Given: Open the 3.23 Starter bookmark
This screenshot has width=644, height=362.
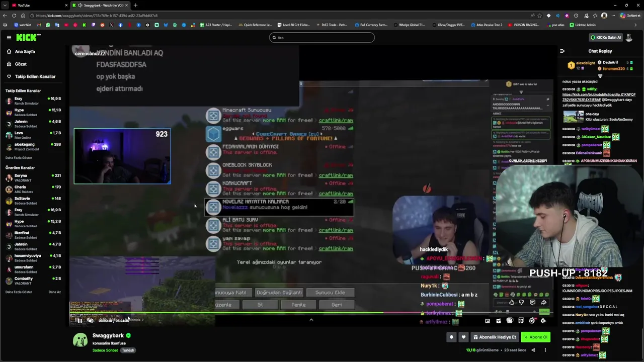Looking at the screenshot, I should pos(216,25).
